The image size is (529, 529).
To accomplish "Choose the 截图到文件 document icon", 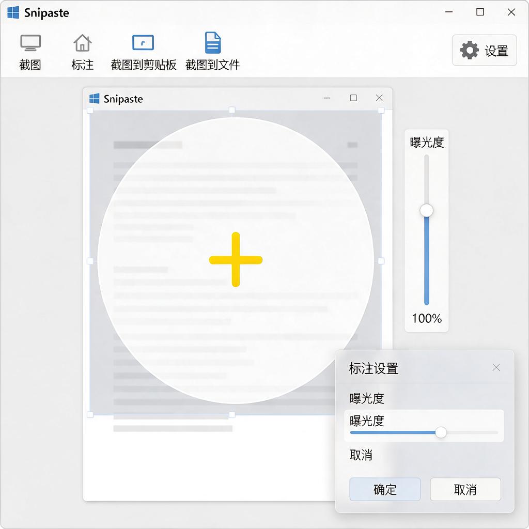I will coord(212,42).
